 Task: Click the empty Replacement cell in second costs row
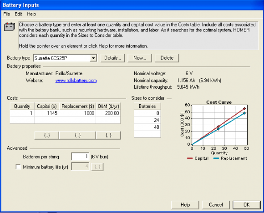77,120
